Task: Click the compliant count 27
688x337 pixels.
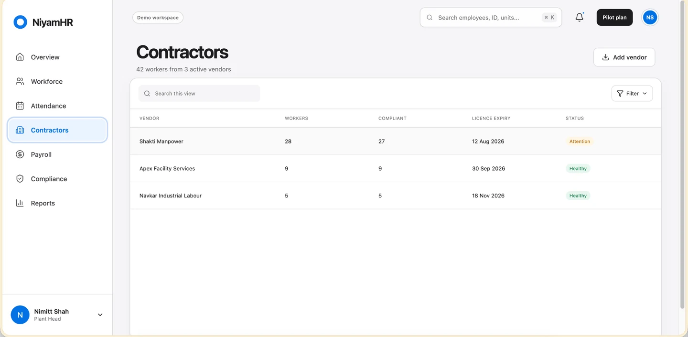Action: tap(381, 141)
